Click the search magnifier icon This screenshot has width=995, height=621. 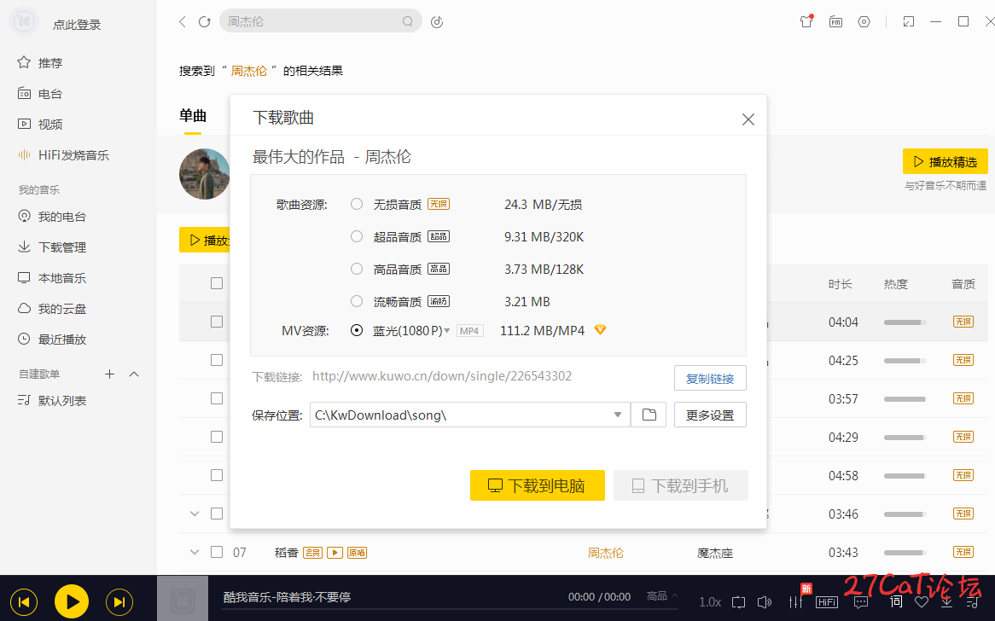407,21
